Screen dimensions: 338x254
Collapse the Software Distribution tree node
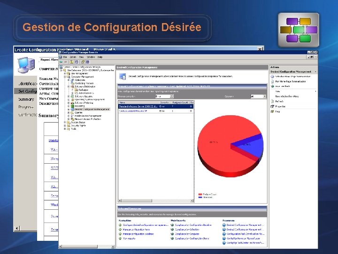coord(69,87)
